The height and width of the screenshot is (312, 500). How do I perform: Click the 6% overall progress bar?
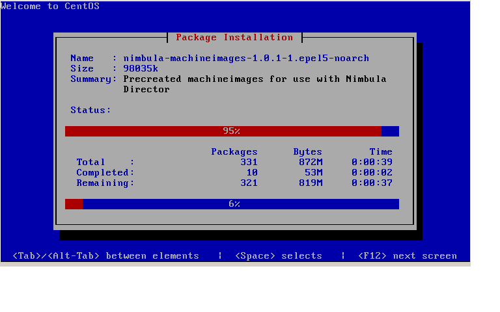click(232, 204)
